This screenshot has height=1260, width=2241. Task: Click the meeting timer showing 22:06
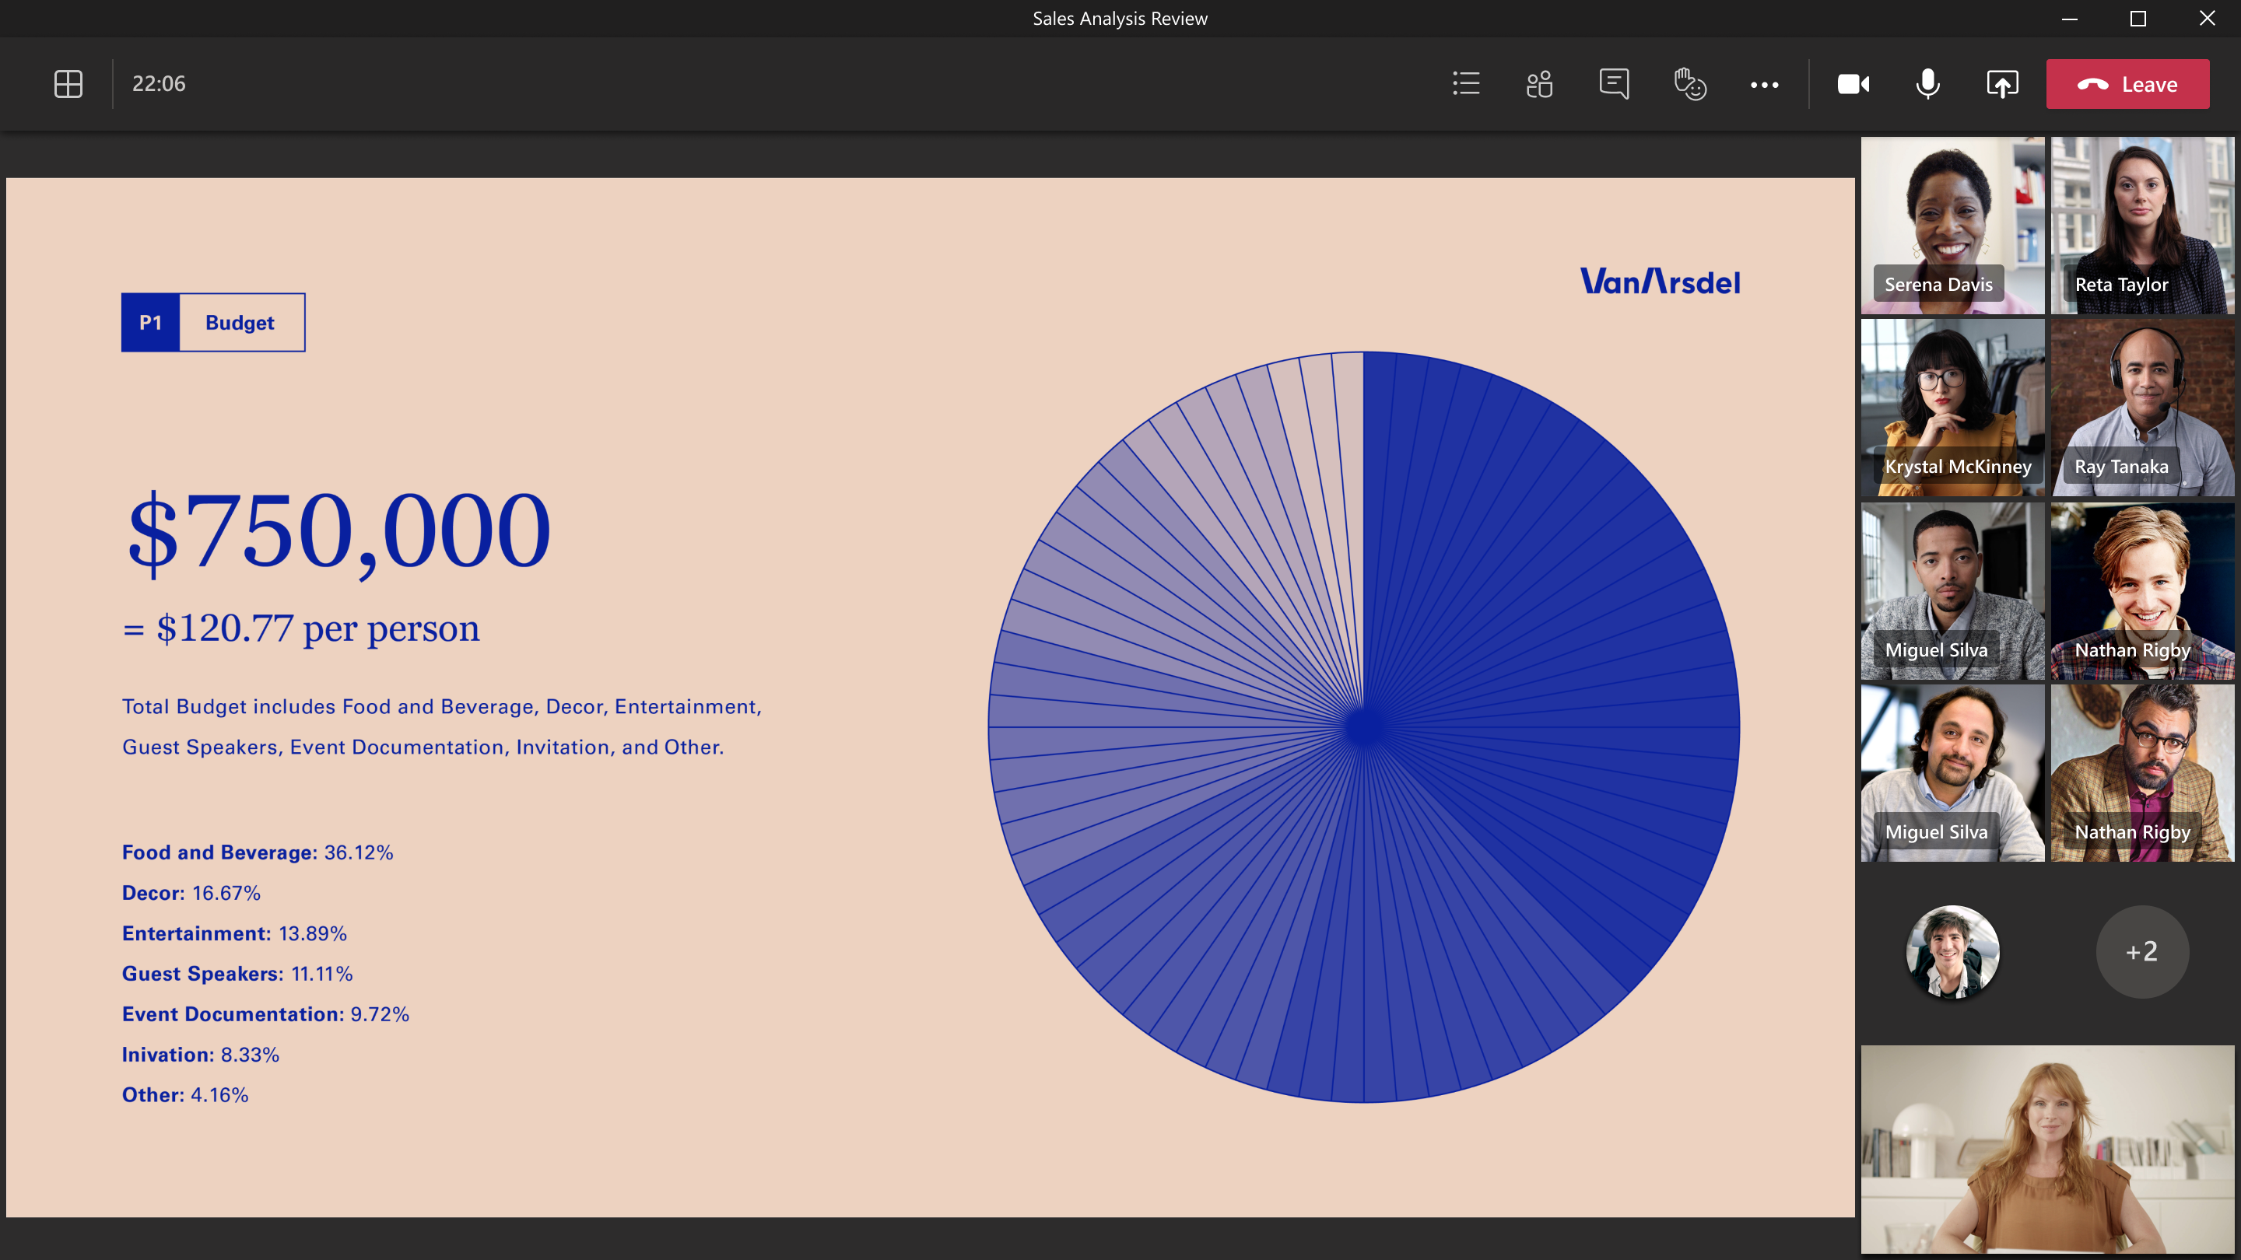pos(160,83)
